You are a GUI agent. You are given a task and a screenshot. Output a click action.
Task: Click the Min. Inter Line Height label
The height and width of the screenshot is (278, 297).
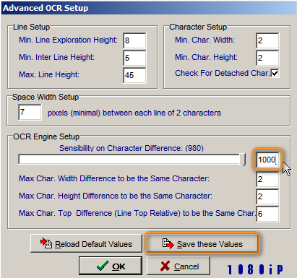coord(56,57)
